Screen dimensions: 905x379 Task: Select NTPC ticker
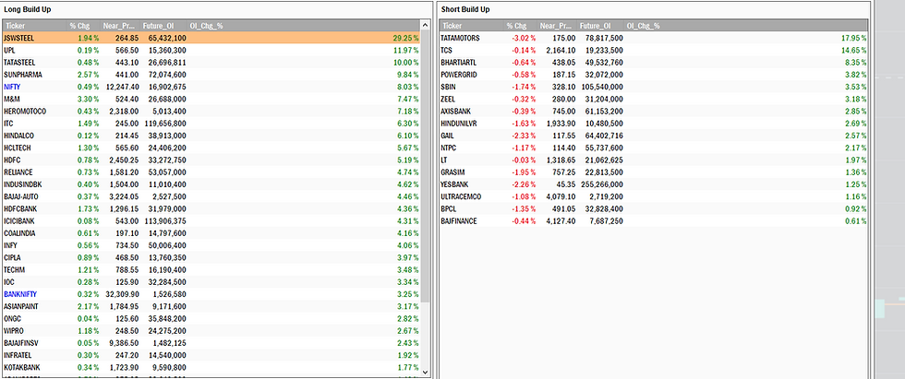[449, 148]
